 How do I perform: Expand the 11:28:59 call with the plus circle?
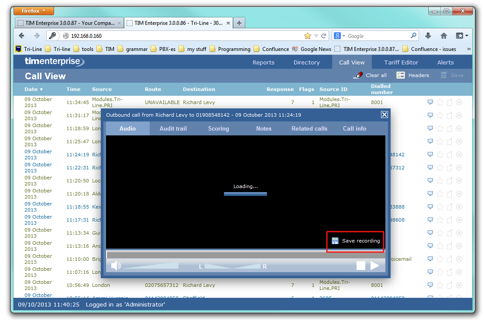pyautogui.click(x=459, y=128)
